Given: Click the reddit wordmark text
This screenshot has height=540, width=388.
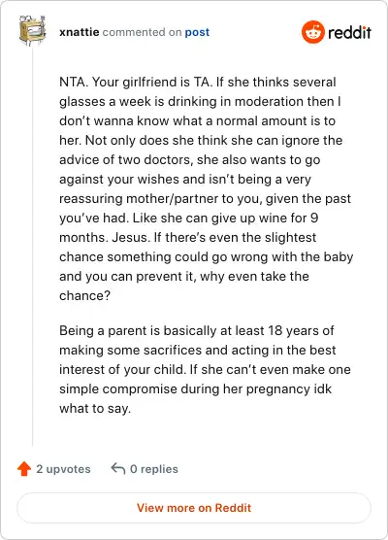Looking at the screenshot, I should click(349, 32).
